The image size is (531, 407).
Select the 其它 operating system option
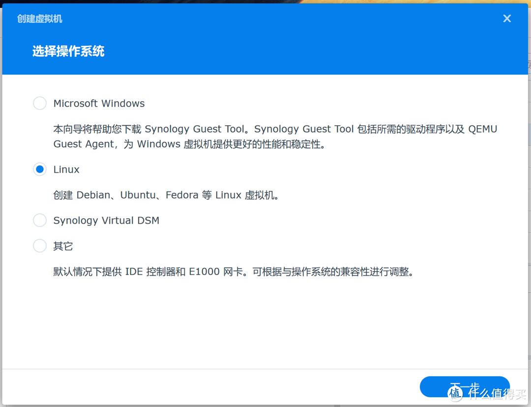39,246
